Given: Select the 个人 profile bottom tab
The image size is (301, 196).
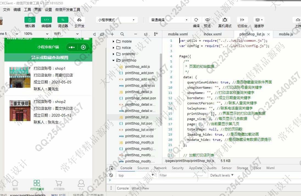Looking at the screenshot, I should pos(81,185).
